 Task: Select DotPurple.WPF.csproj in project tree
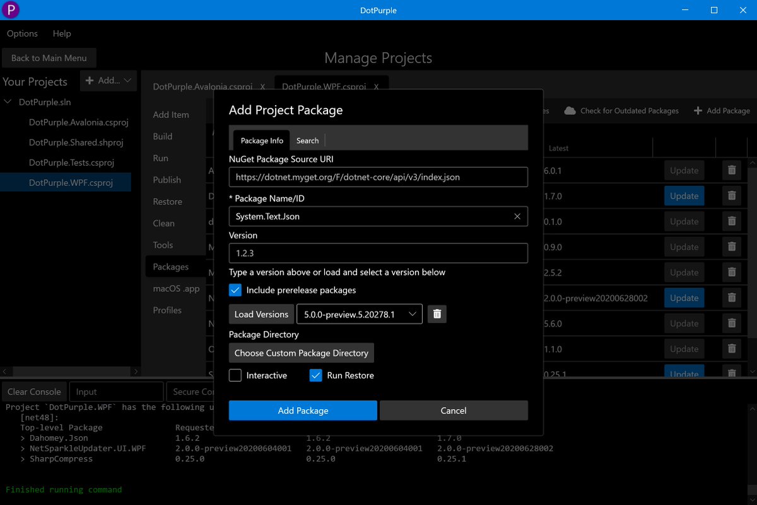pos(66,183)
